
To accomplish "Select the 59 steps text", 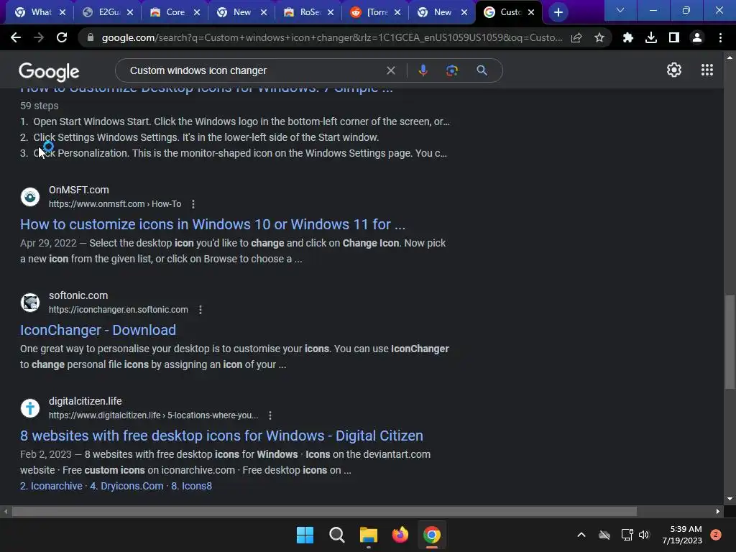I will coord(40,106).
